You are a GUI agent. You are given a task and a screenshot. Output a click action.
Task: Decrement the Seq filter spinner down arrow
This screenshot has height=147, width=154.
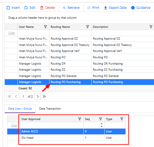(x=101, y=126)
